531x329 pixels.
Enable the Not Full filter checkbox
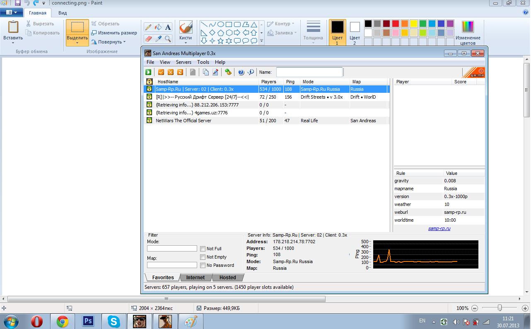tap(203, 249)
